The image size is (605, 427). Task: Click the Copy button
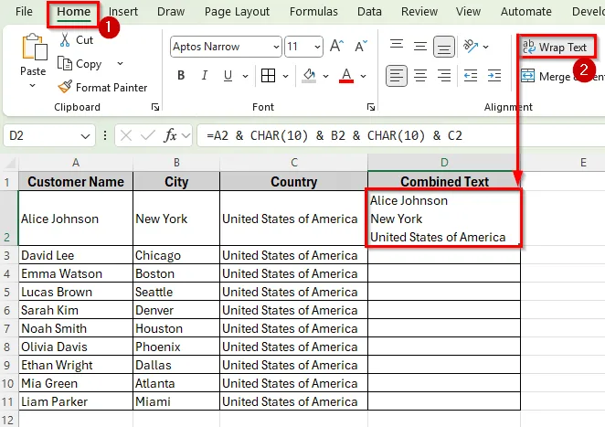tap(80, 64)
